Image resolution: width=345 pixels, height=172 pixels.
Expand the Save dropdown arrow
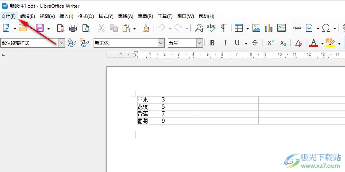coord(49,29)
